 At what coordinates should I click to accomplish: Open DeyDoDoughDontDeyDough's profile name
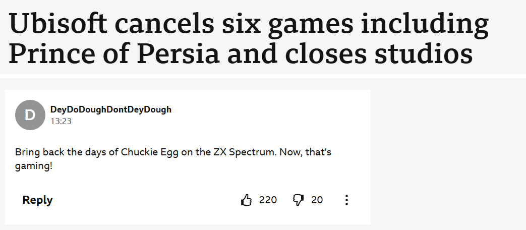pos(111,109)
